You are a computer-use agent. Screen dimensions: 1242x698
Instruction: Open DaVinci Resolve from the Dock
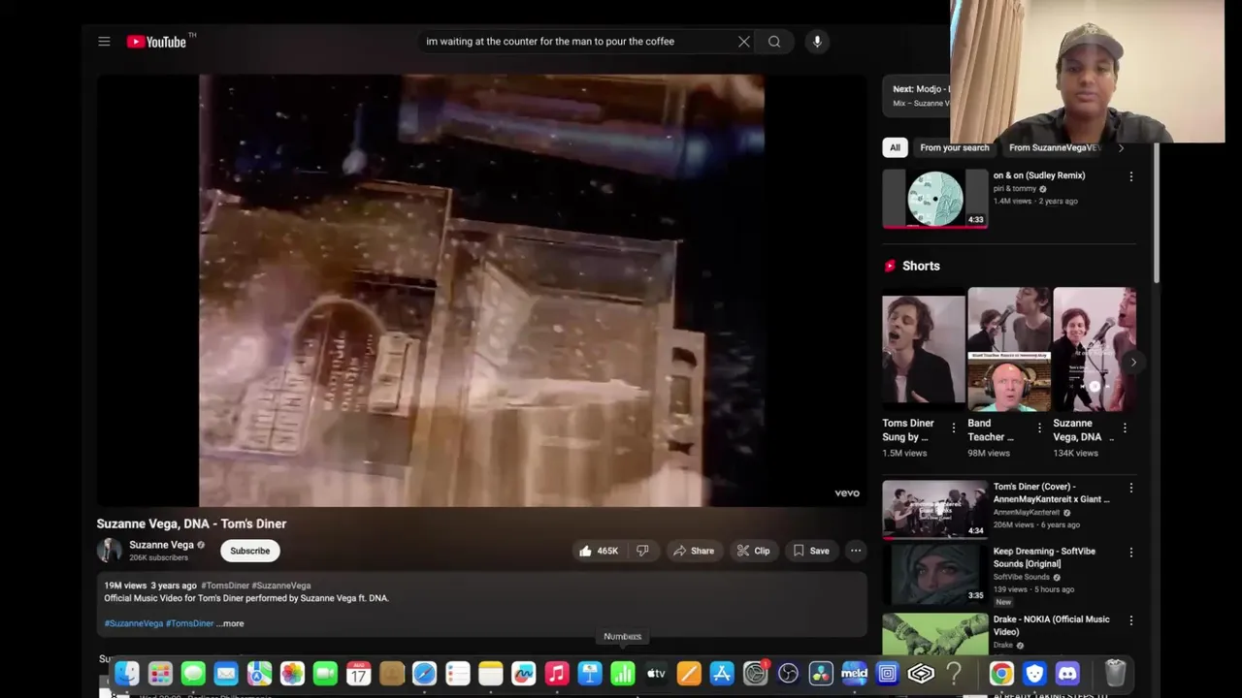coord(821,673)
